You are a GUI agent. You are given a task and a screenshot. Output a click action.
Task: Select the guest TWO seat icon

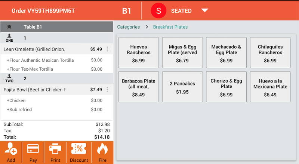(9, 78)
